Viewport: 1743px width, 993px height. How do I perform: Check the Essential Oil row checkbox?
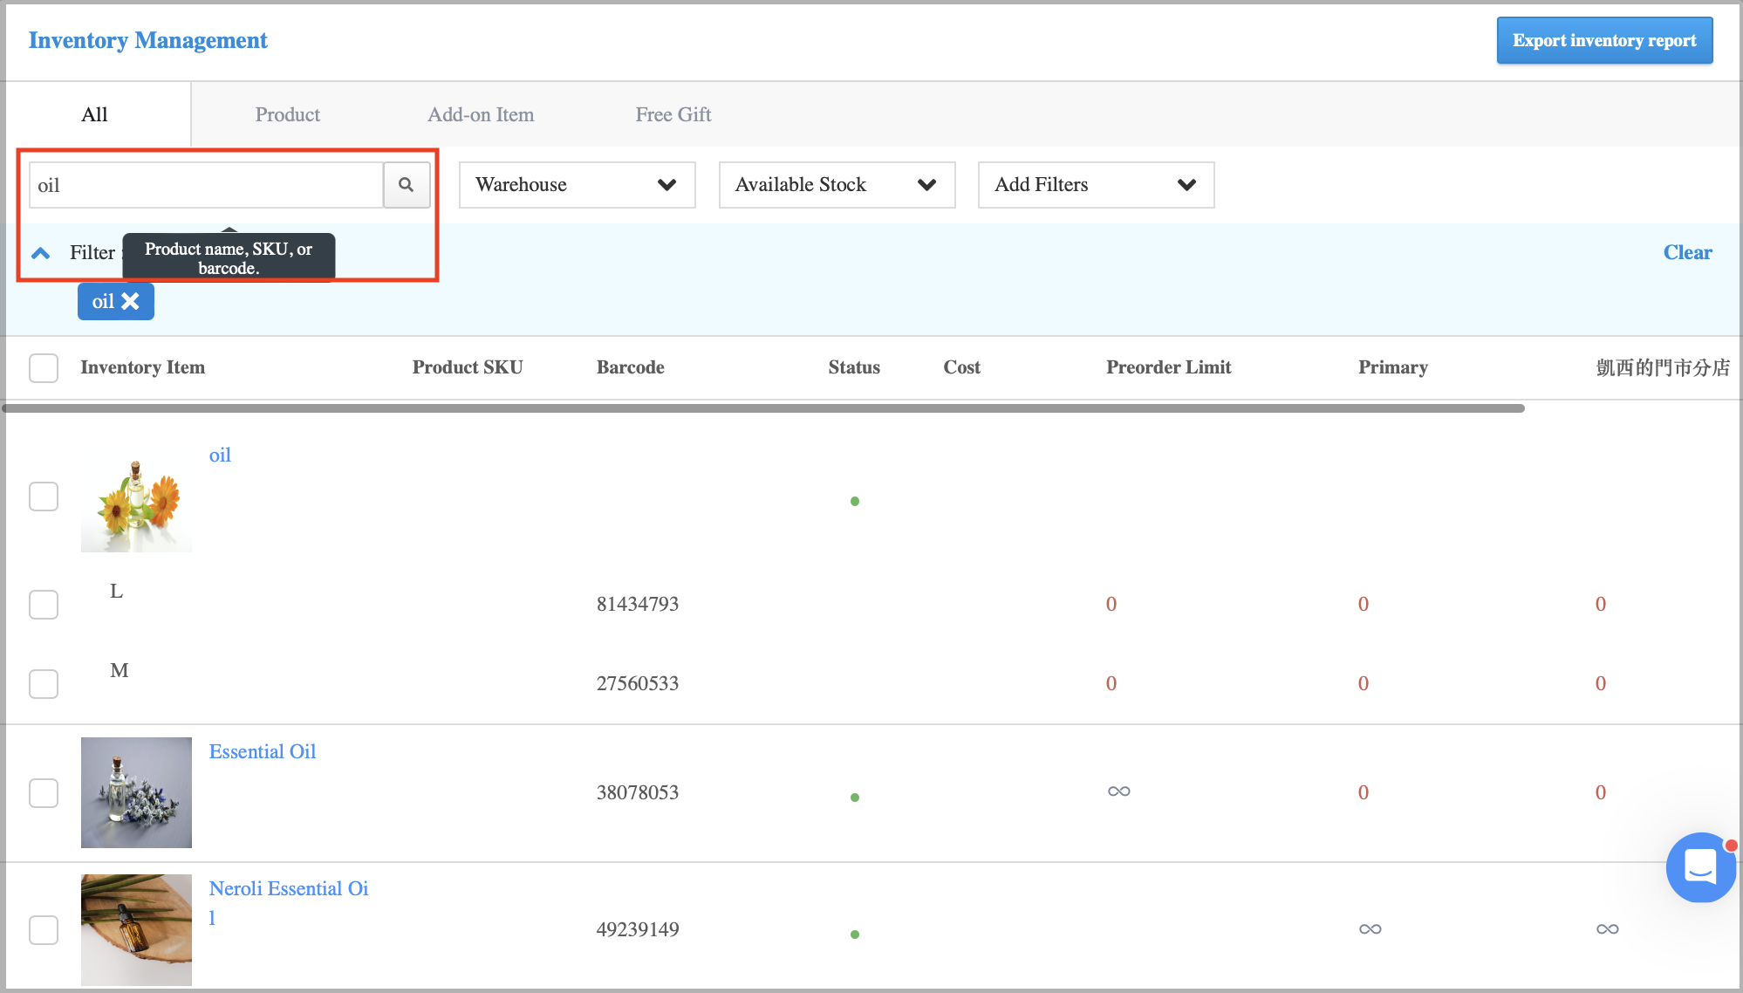pyautogui.click(x=44, y=793)
